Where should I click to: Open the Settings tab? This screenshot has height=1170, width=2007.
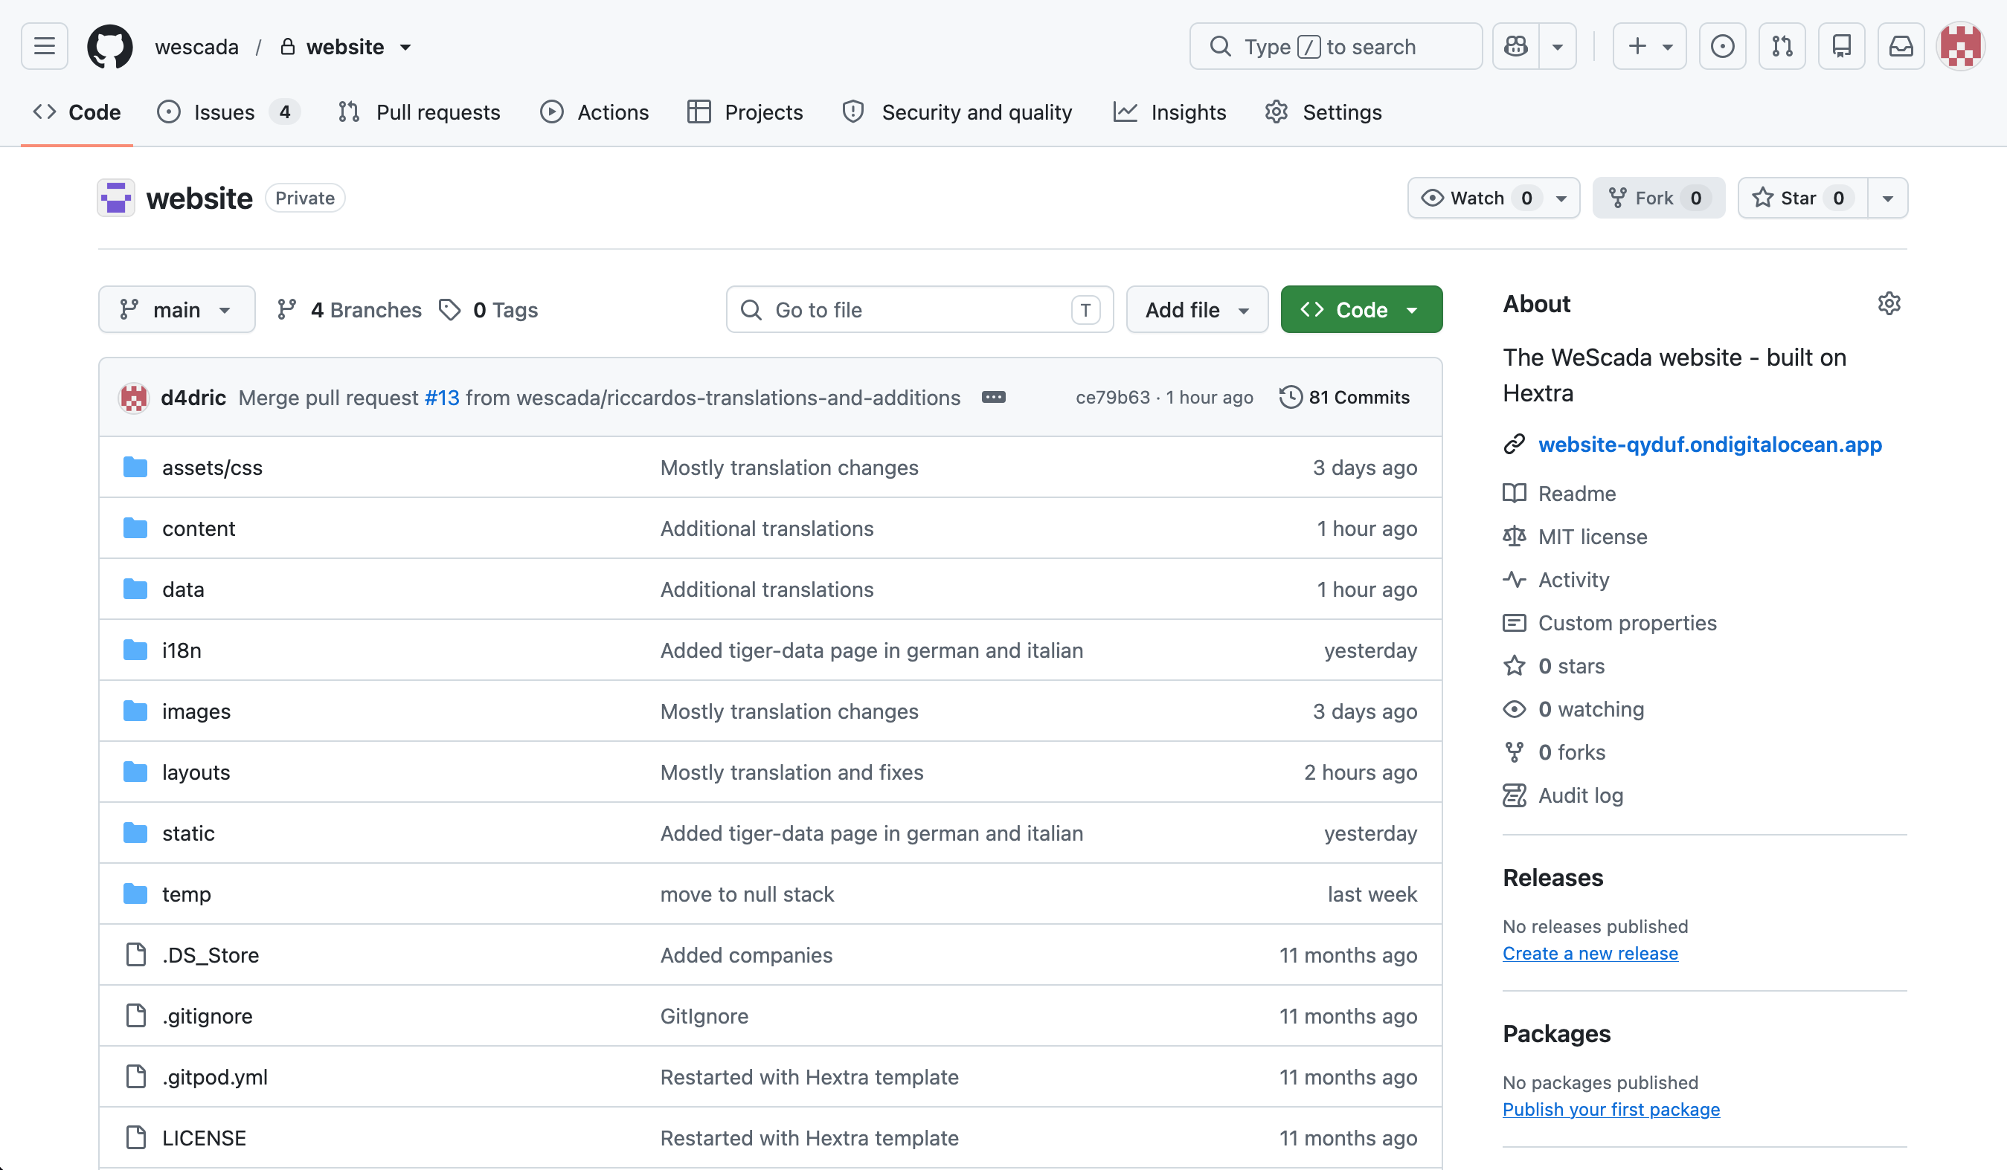point(1323,112)
